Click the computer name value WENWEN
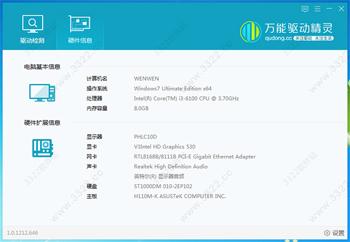This screenshot has width=350, height=242. point(146,79)
